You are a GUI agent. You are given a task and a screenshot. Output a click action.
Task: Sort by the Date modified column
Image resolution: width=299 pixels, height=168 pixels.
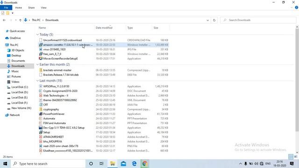point(104,28)
